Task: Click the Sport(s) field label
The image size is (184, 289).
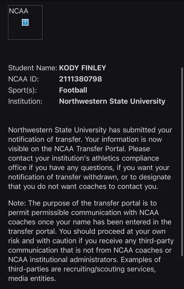Action: 23,90
